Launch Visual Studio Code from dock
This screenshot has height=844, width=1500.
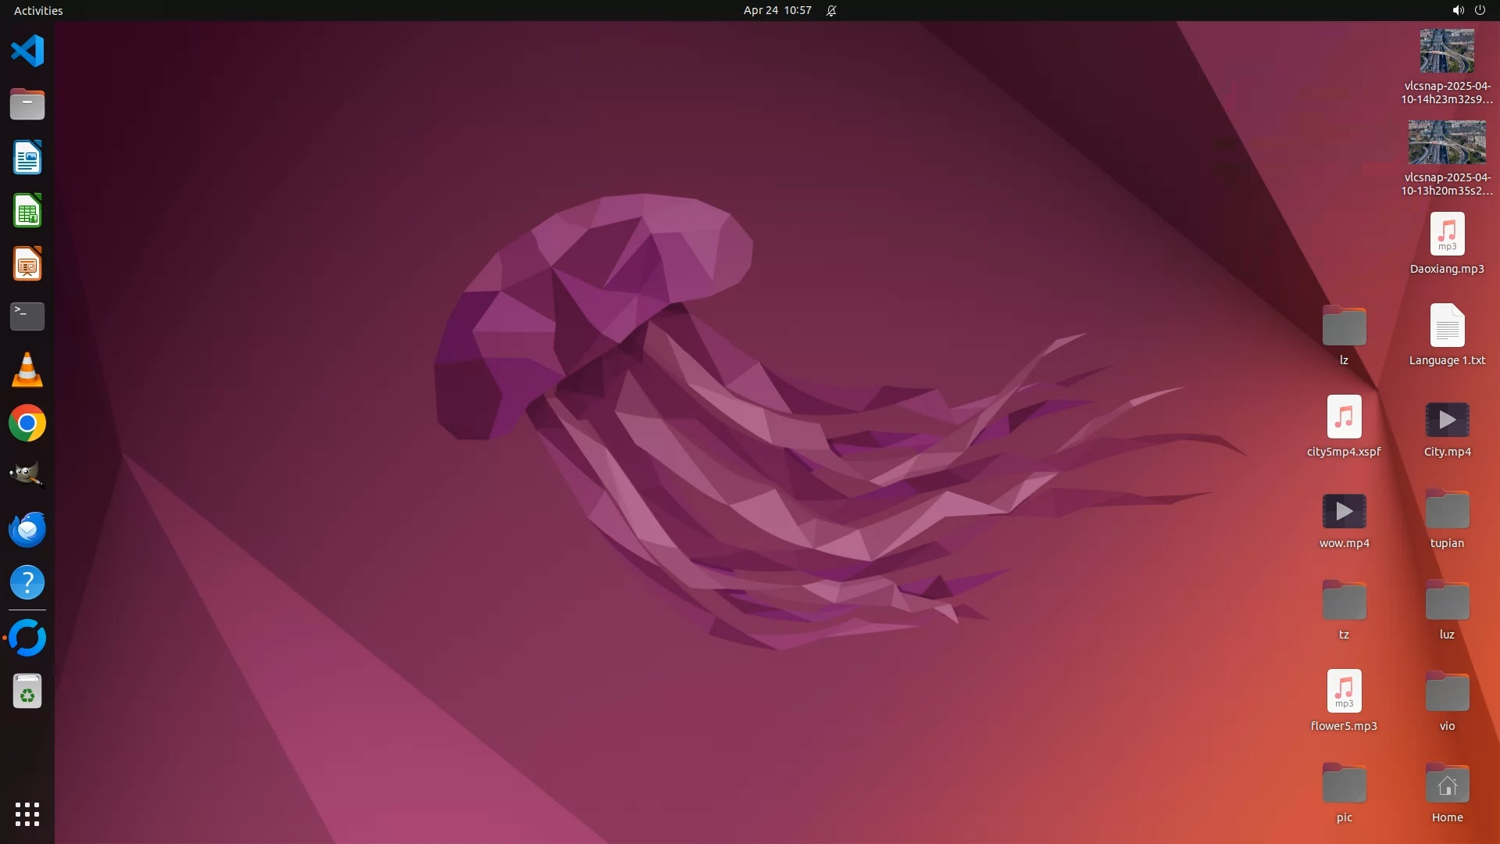tap(27, 52)
